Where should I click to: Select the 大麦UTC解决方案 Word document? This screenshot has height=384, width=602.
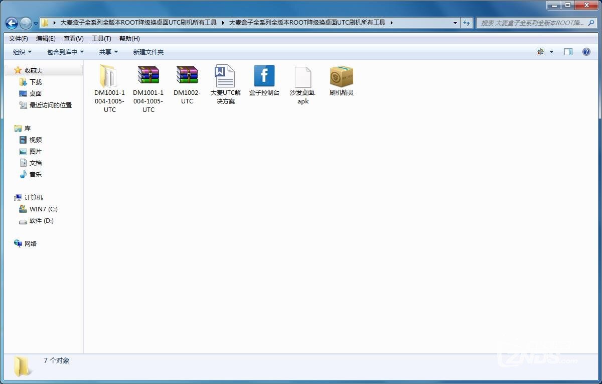[x=225, y=76]
